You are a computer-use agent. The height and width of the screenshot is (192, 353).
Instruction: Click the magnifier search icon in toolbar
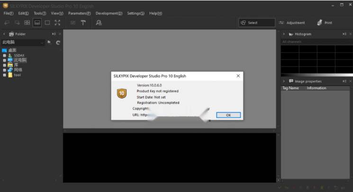pos(99,23)
